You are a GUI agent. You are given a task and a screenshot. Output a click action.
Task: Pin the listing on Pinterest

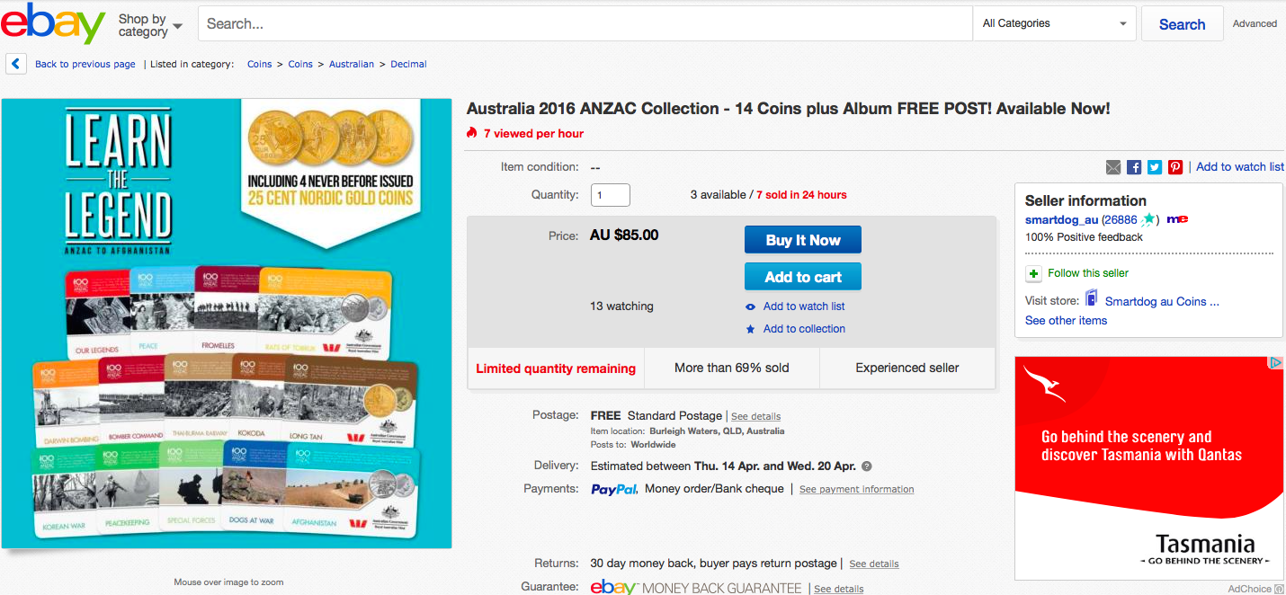point(1175,167)
